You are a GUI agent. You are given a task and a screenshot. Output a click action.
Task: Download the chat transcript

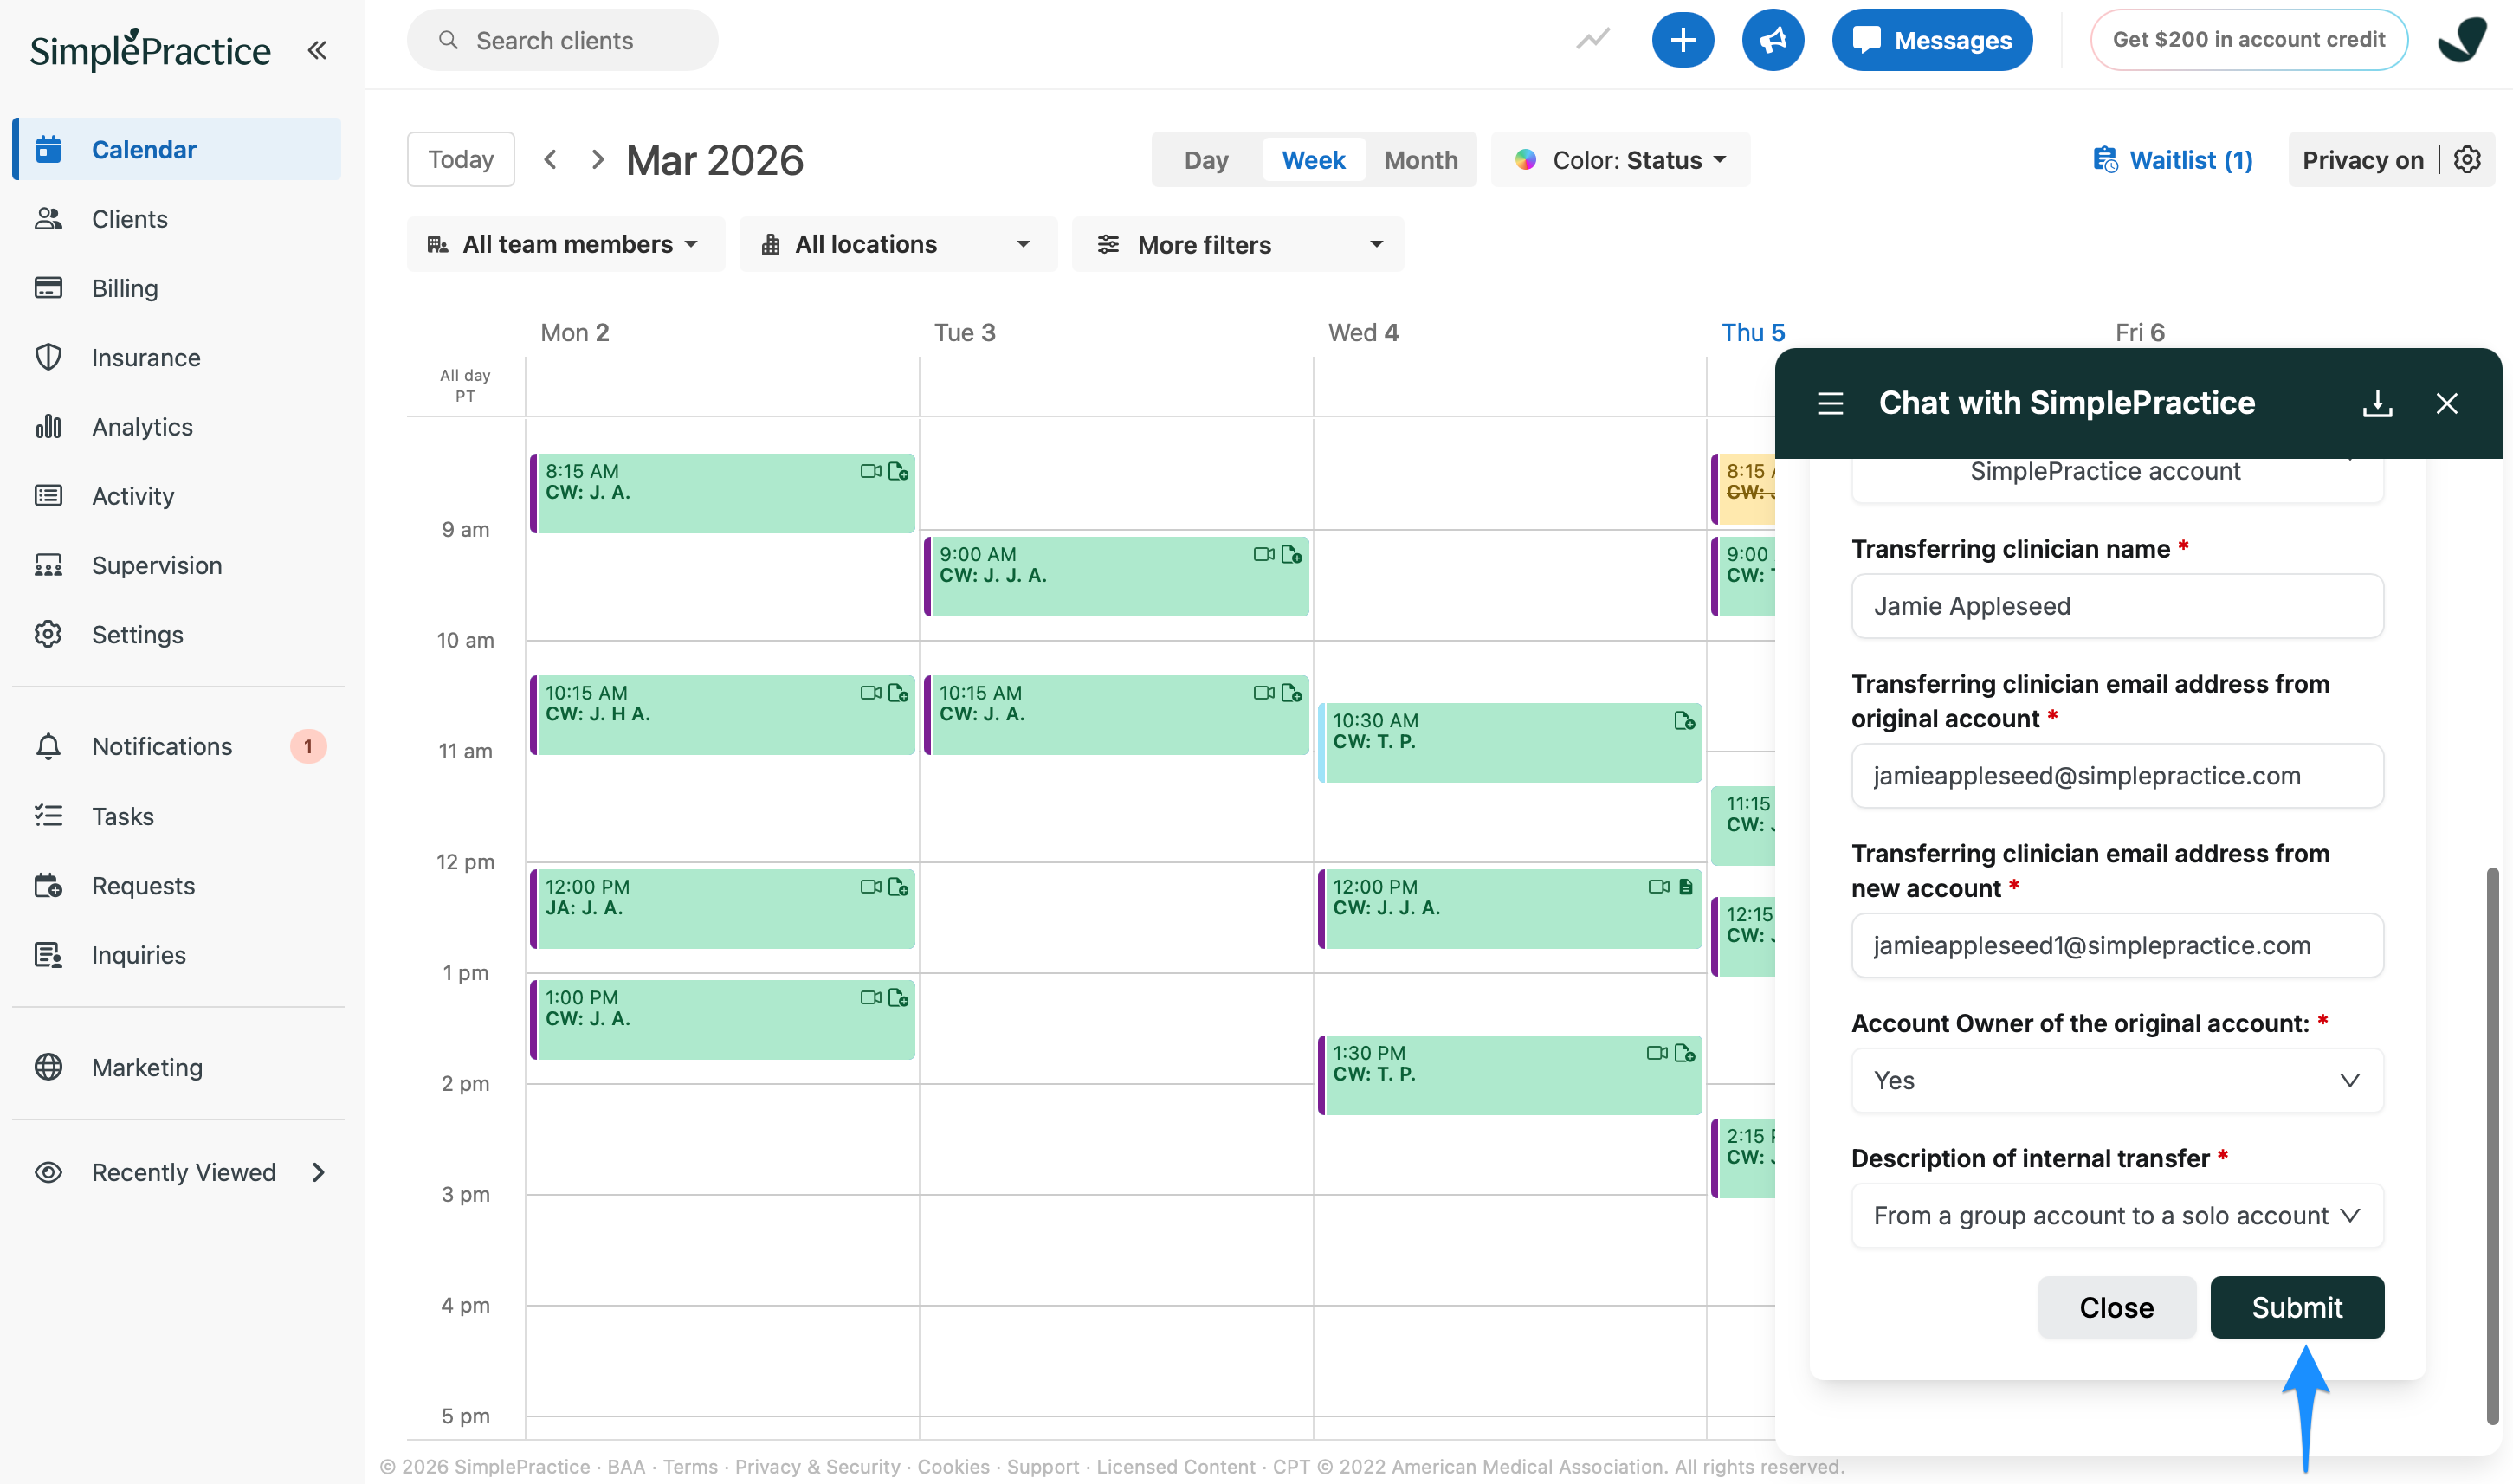pyautogui.click(x=2377, y=403)
